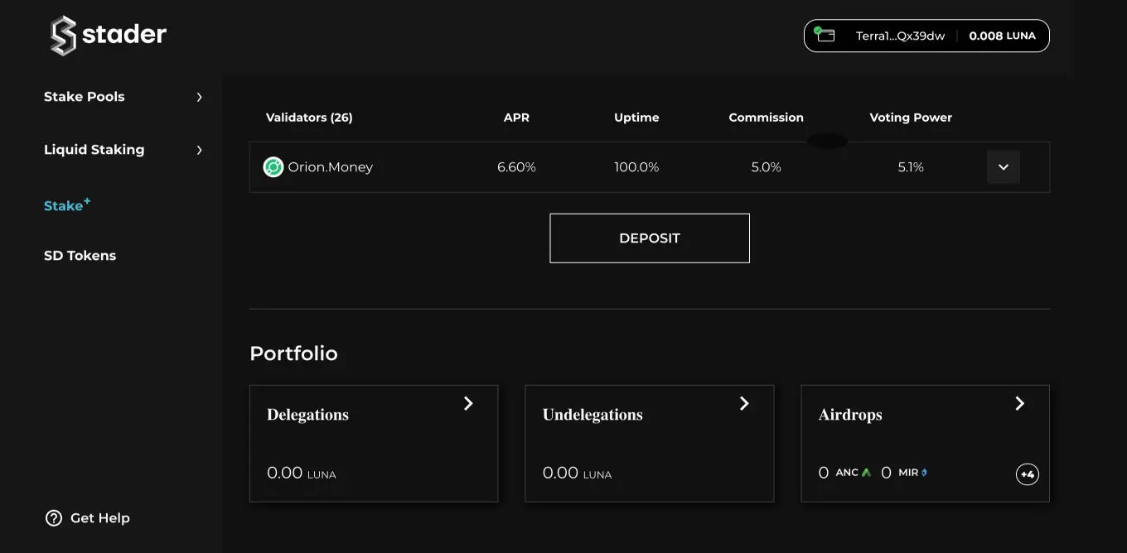Expand the Liquid Staking chevron
Screen dimensions: 1127x553
[199, 150]
